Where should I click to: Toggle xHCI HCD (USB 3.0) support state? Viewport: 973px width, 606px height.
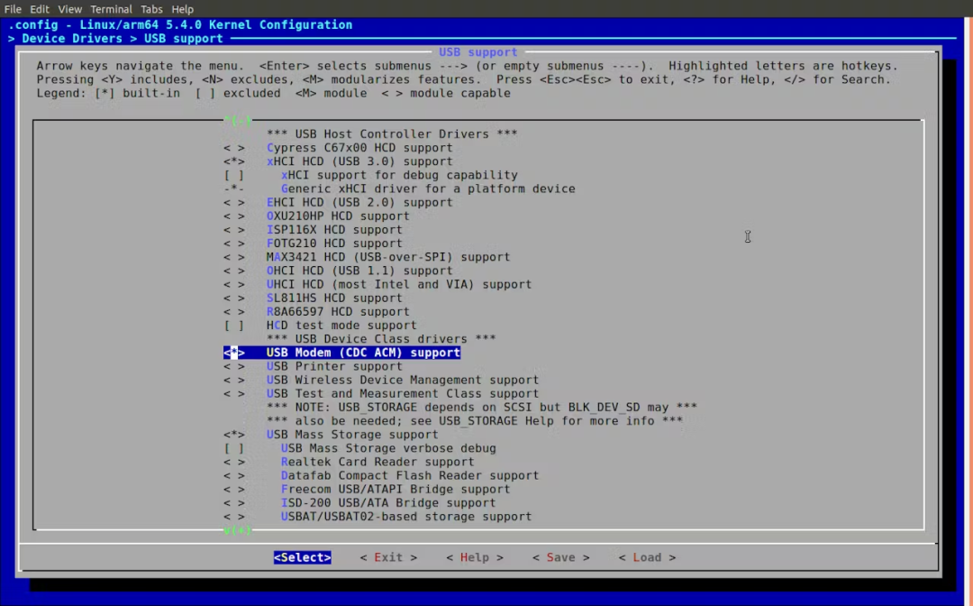tap(234, 161)
